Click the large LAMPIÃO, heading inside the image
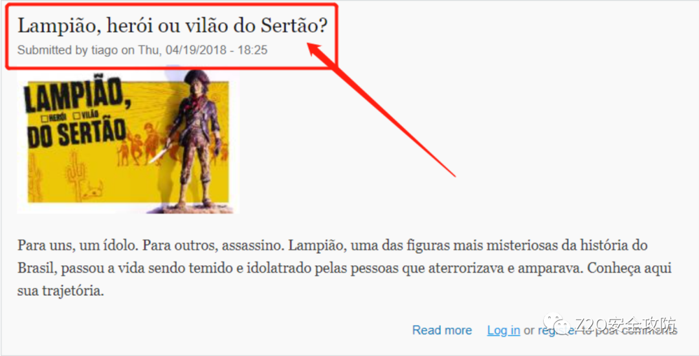This screenshot has width=699, height=356. point(78,95)
